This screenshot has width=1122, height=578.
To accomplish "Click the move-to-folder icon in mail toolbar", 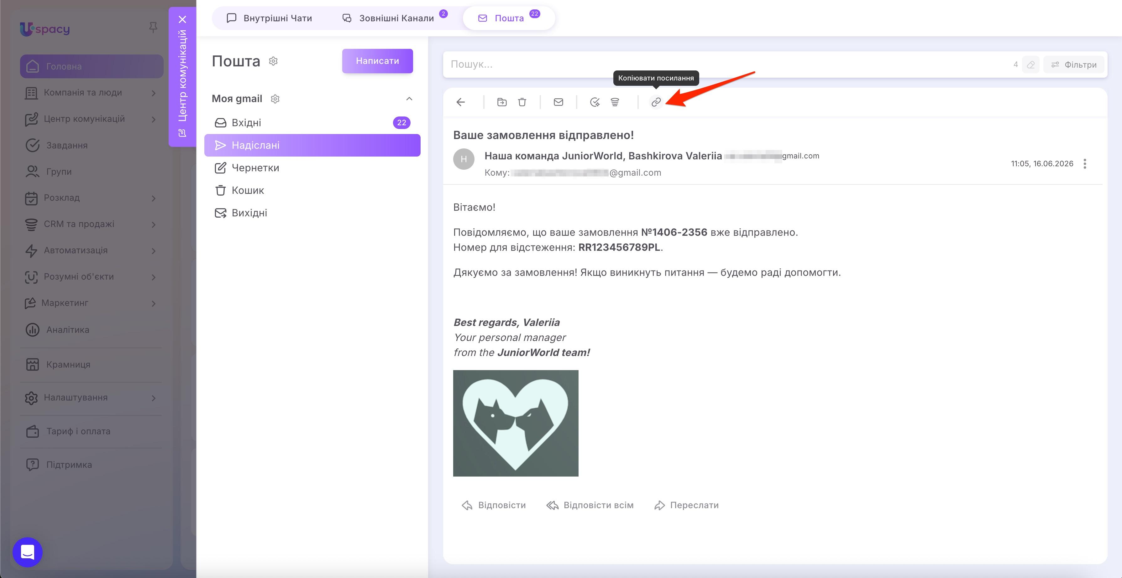I will [502, 102].
